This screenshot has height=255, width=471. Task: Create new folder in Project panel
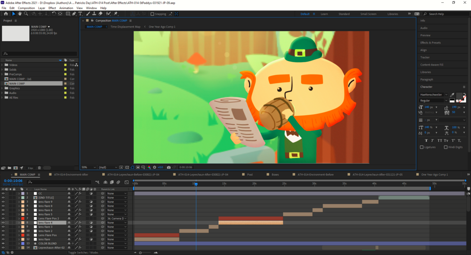coord(9,168)
